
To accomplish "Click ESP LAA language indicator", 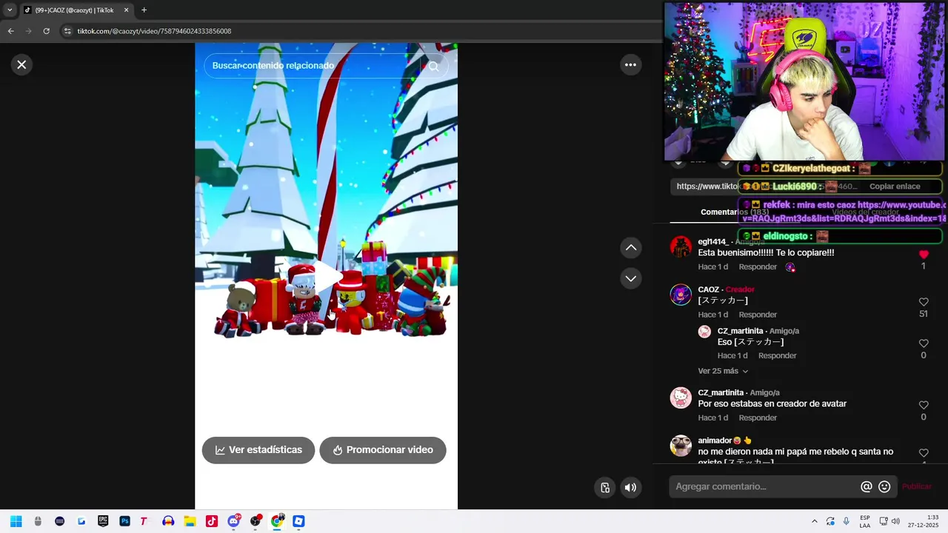I will 865,521.
